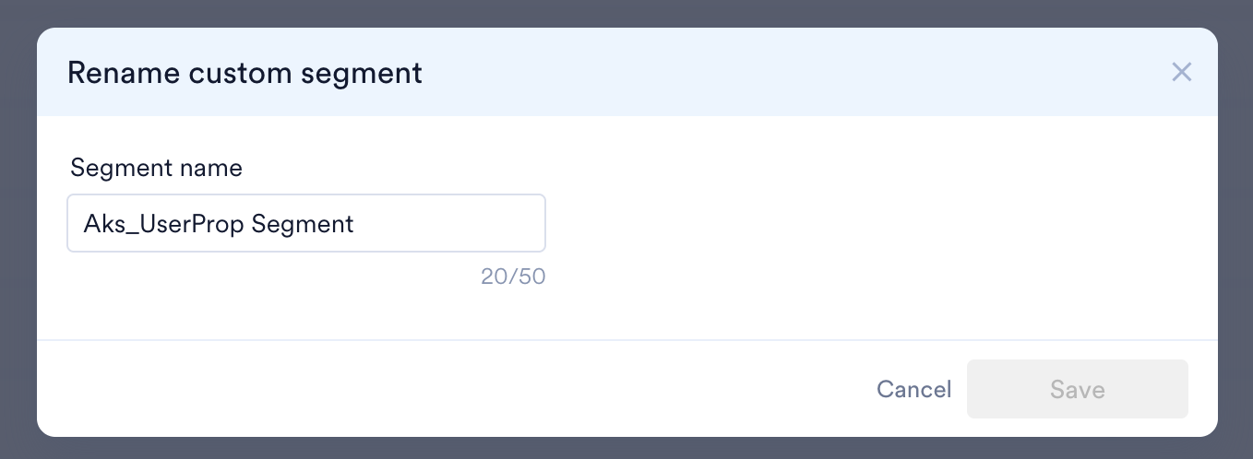
Task: Click the X icon in dialog header
Action: (x=1181, y=72)
